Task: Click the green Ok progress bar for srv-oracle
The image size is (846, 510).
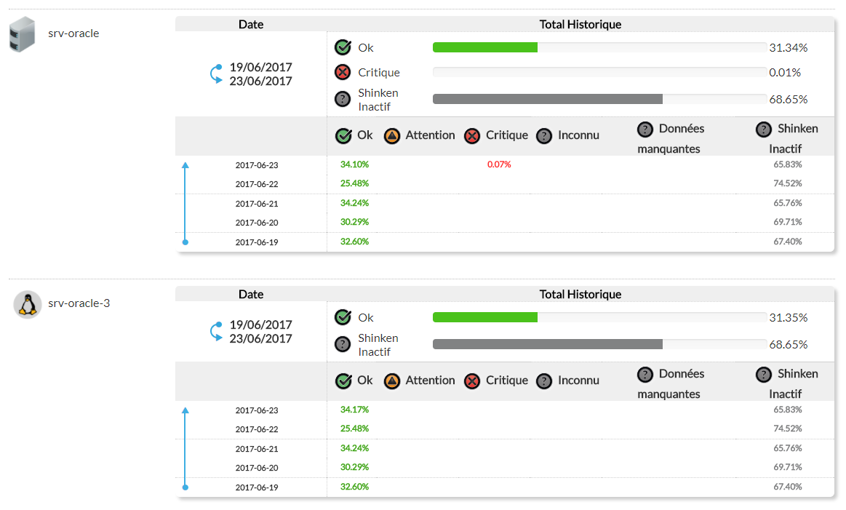Action: click(485, 48)
